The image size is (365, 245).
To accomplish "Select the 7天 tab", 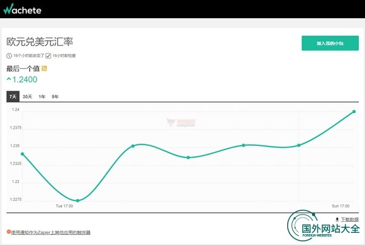I will pyautogui.click(x=13, y=97).
